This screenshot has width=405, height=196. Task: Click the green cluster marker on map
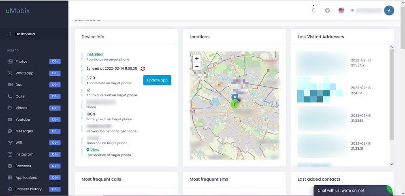(x=234, y=104)
